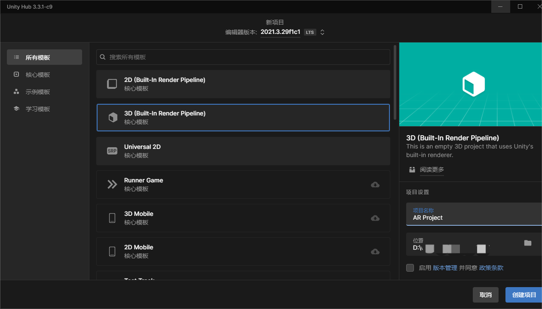Select the 3D Mobile template
This screenshot has height=309, width=542.
click(x=243, y=218)
